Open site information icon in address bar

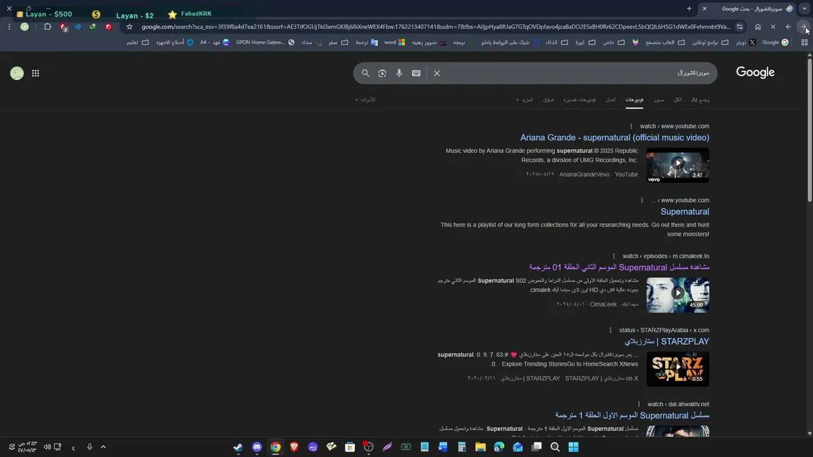739,27
